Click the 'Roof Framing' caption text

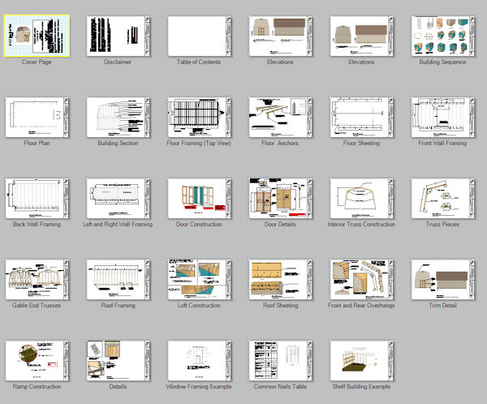click(x=118, y=305)
